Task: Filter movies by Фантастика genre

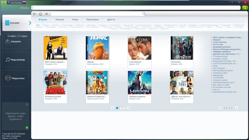Action: pyautogui.click(x=140, y=29)
